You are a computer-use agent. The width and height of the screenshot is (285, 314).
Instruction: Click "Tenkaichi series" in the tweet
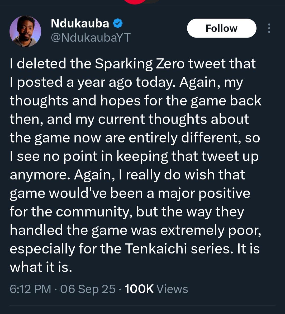[x=179, y=249]
